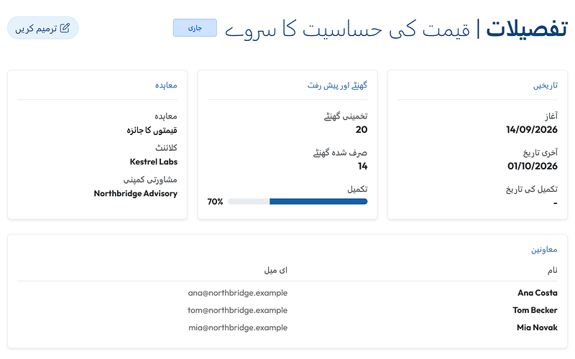Screen dimensions: 575x359
Task: Click the deadline date 01/10/2026
Action: (x=533, y=166)
